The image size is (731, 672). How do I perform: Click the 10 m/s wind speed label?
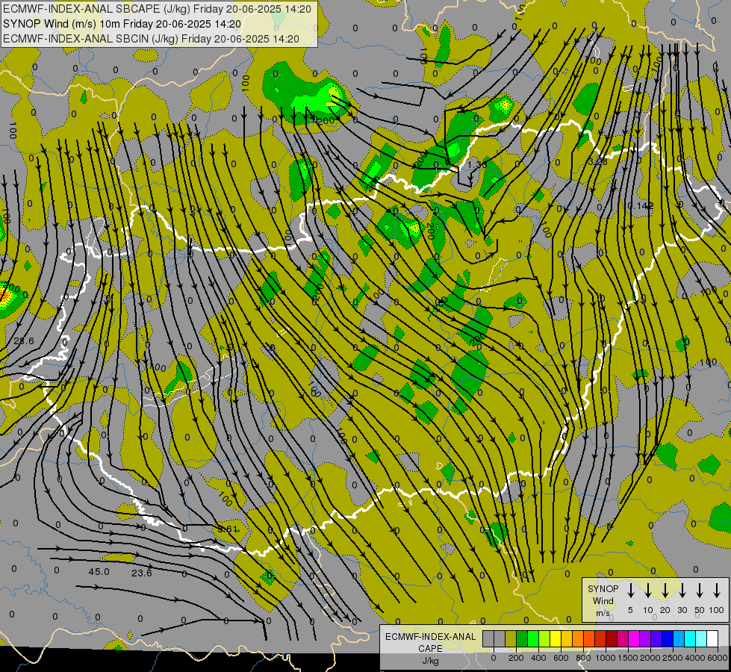point(648,610)
